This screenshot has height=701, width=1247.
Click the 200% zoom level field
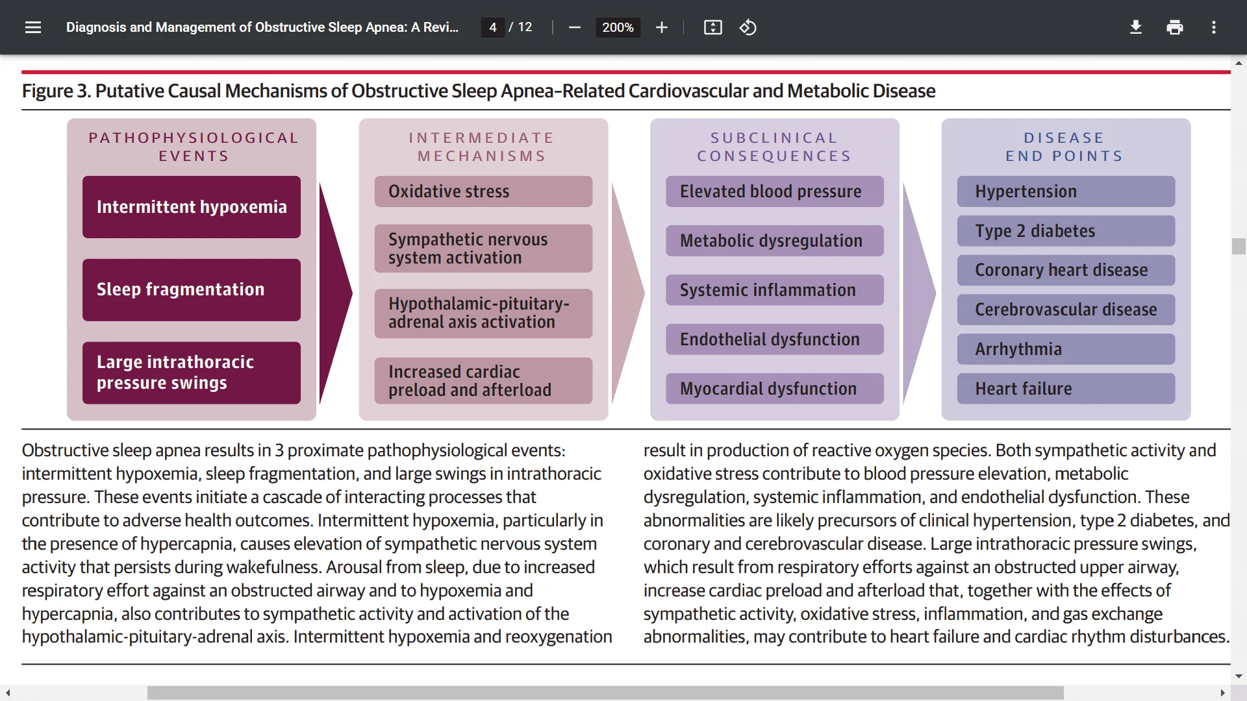tap(618, 27)
